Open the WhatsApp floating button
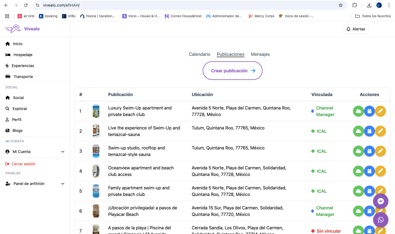 [x=380, y=220]
